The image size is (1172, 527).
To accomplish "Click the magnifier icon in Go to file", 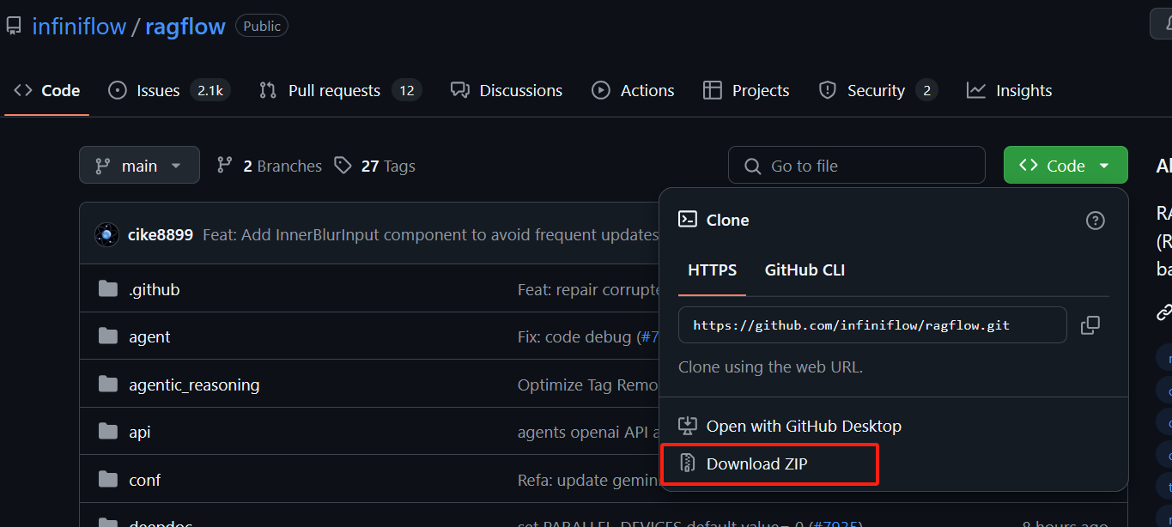I will click(753, 166).
